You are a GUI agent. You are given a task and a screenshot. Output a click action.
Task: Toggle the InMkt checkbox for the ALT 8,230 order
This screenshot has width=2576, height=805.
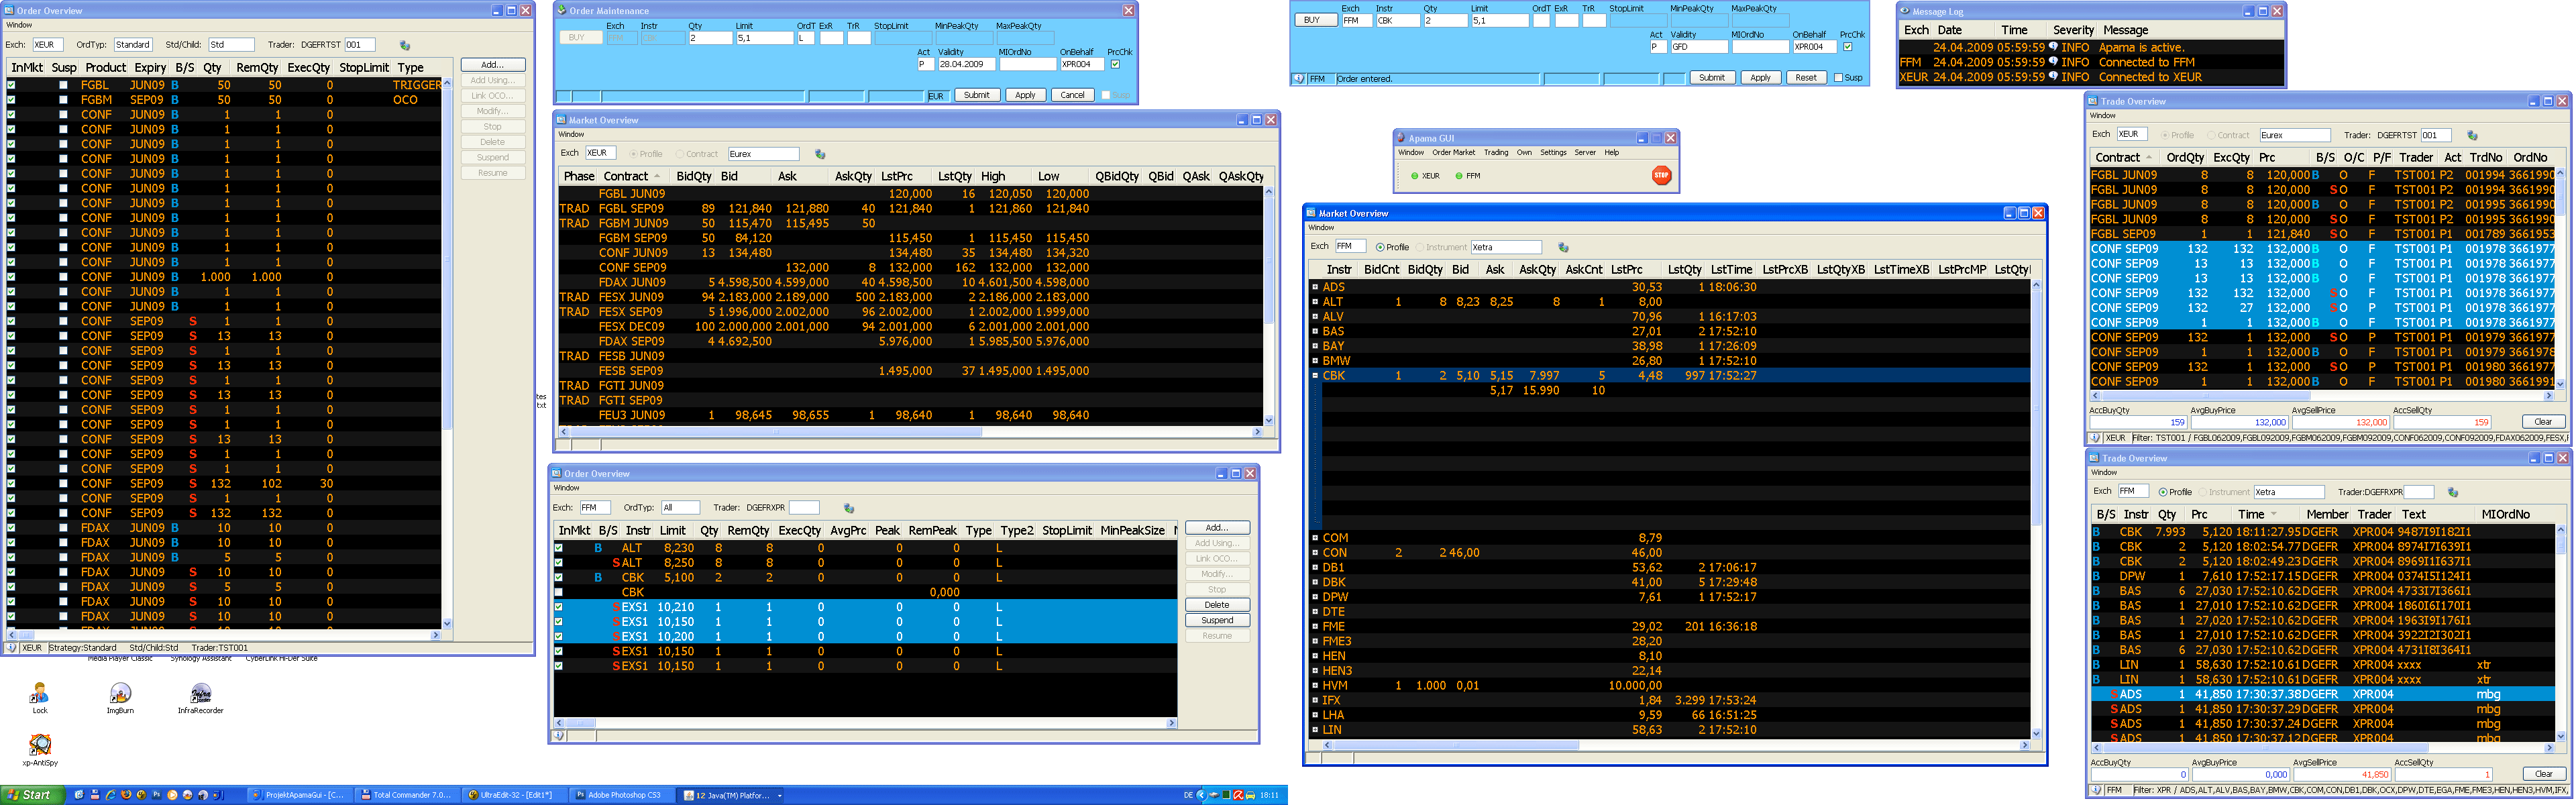coord(558,548)
